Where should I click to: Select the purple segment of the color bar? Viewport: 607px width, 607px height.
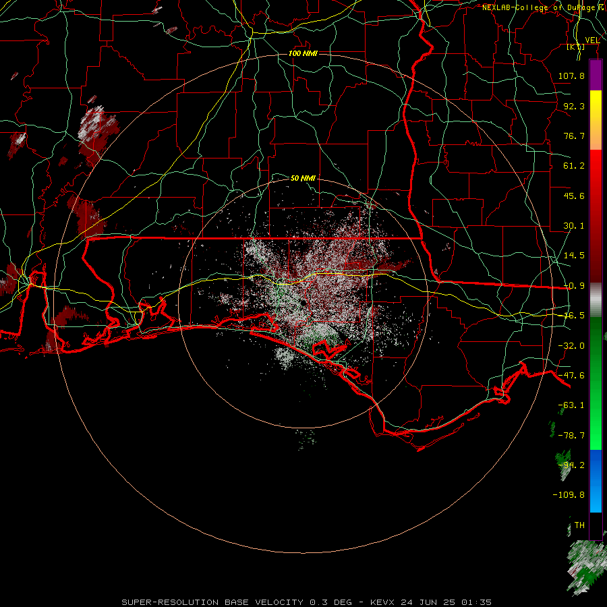(x=596, y=75)
